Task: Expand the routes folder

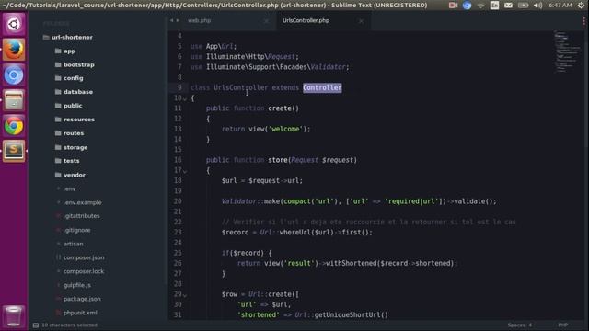Action: 69,133
